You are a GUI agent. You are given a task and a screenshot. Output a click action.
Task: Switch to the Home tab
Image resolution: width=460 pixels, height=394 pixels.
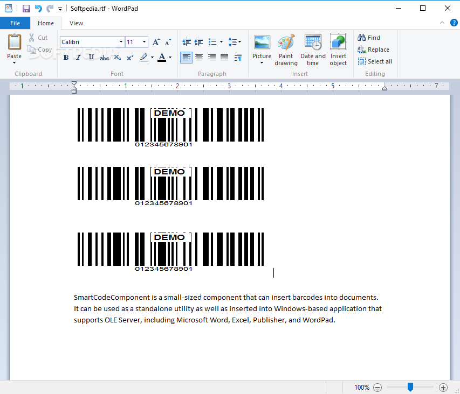tap(46, 23)
